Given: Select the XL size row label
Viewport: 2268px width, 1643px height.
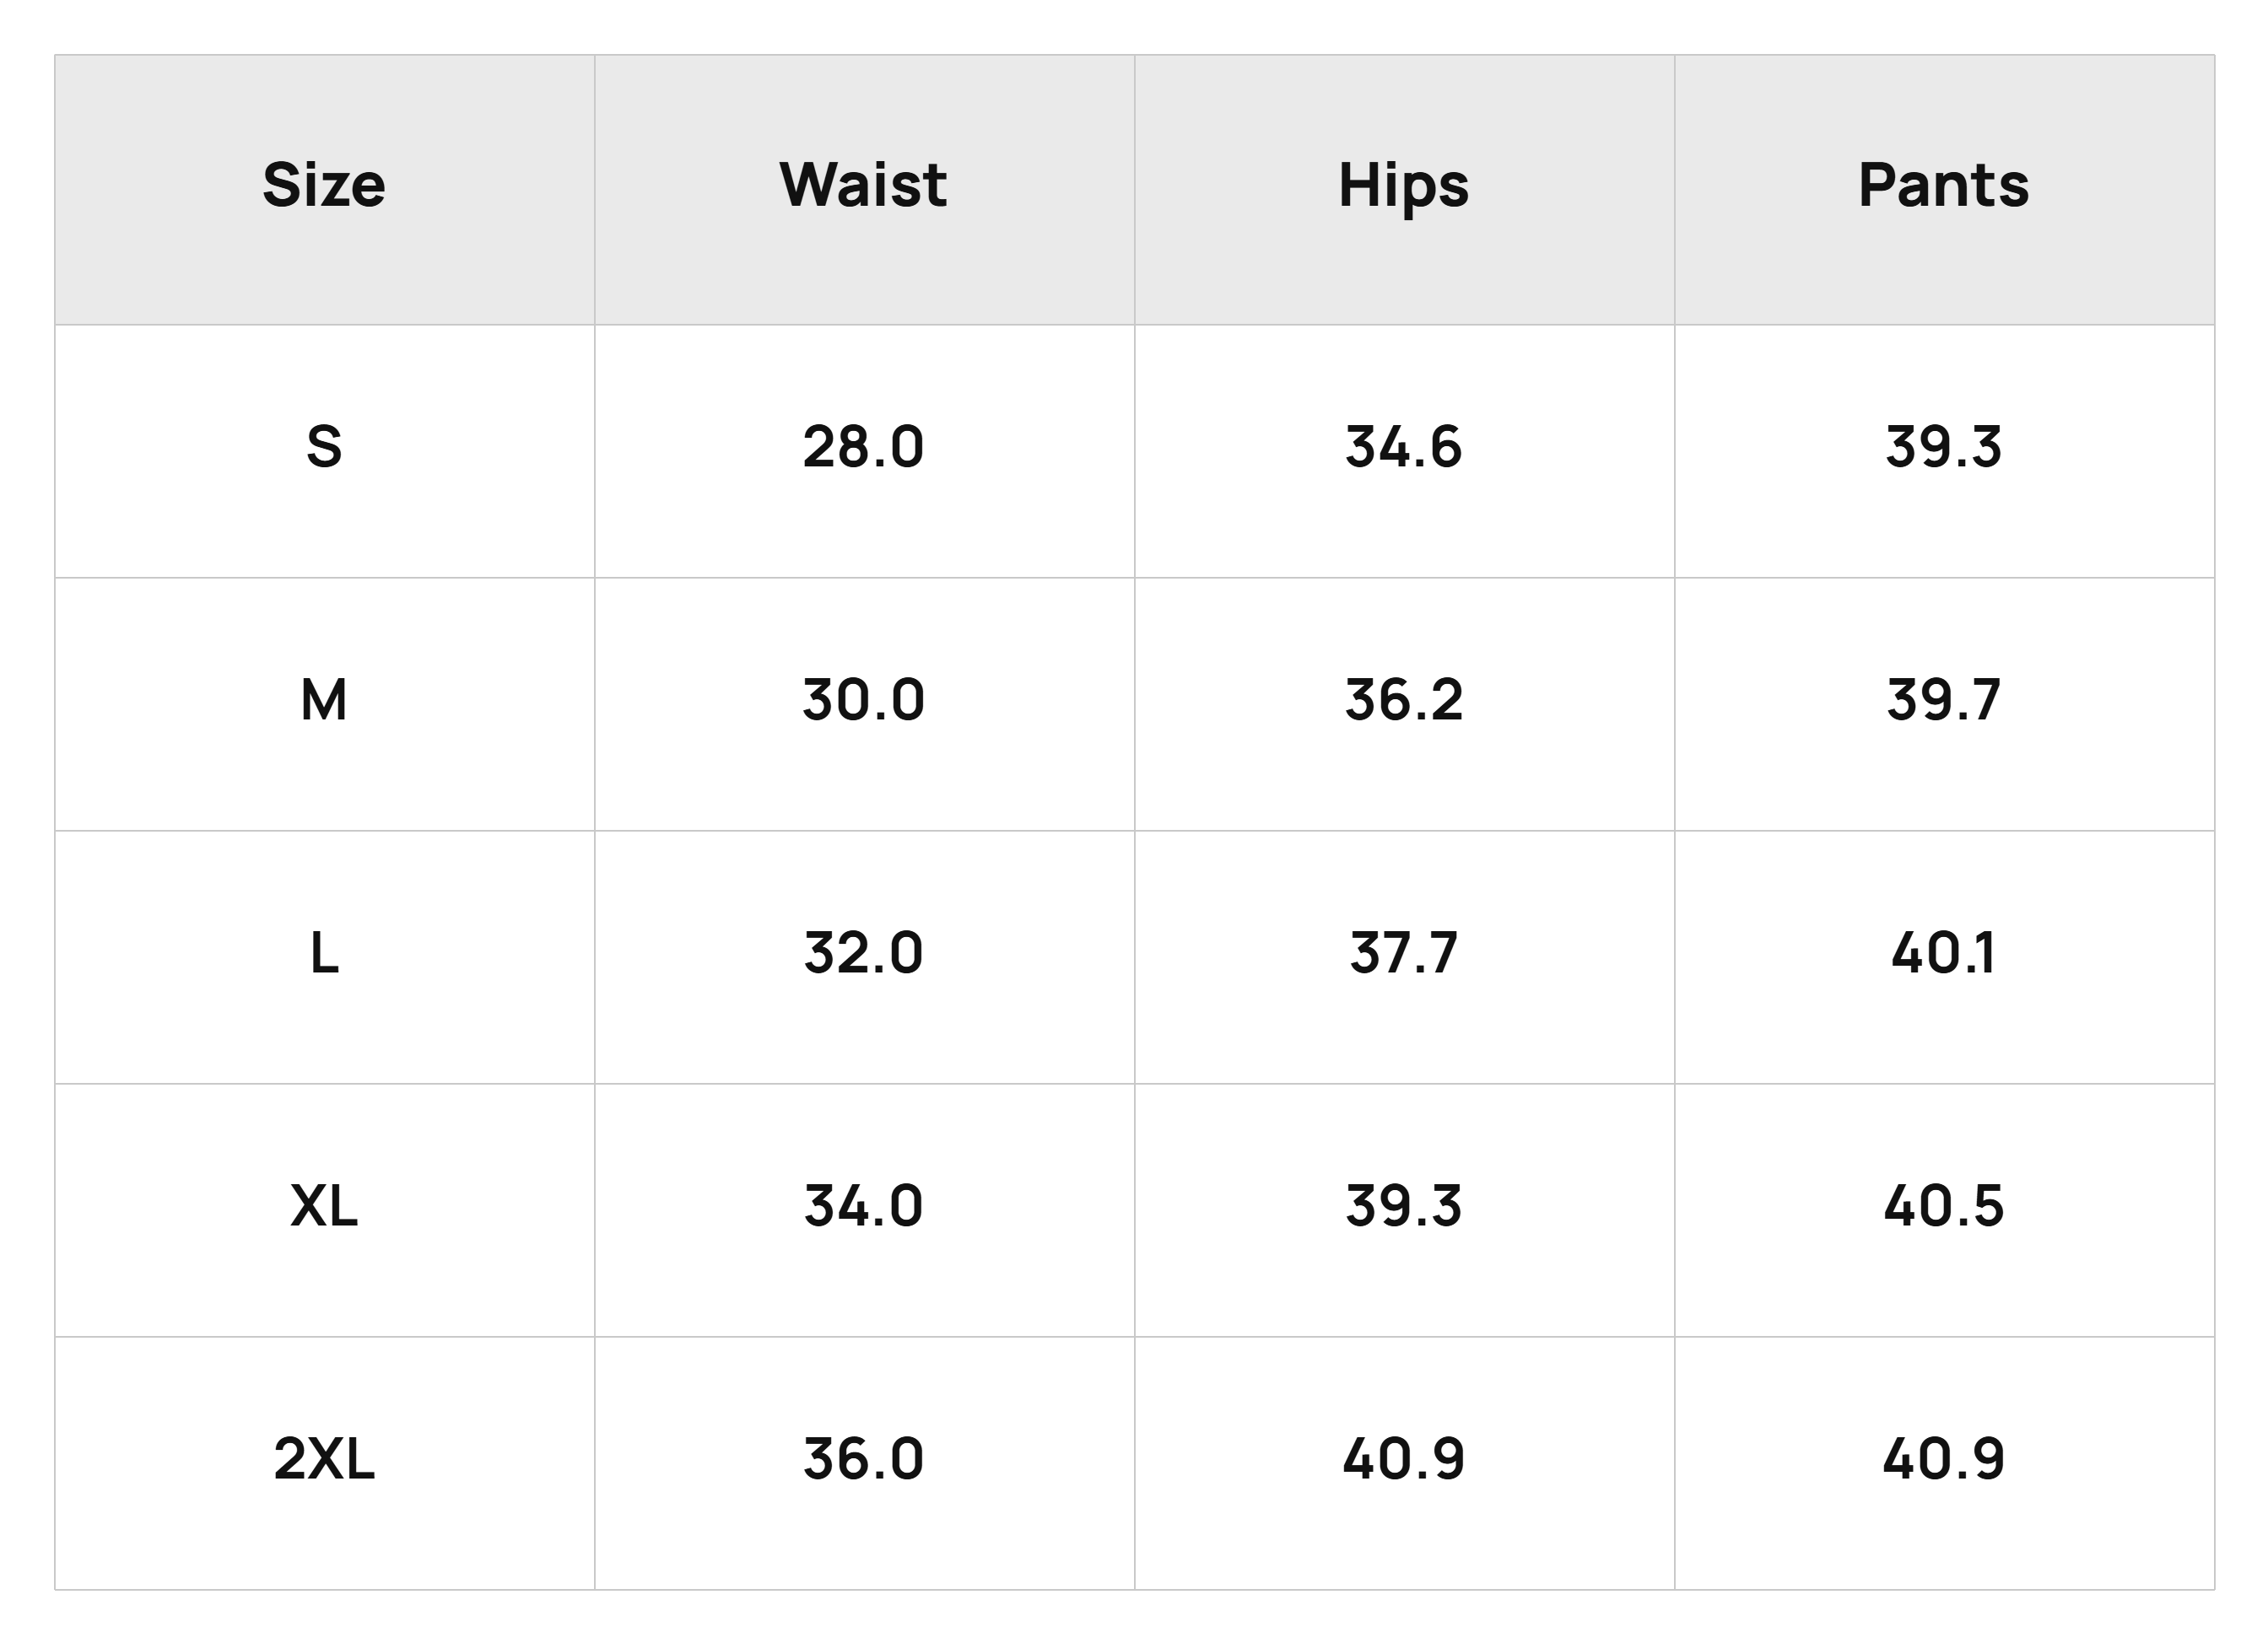Looking at the screenshot, I should pos(324,1205).
